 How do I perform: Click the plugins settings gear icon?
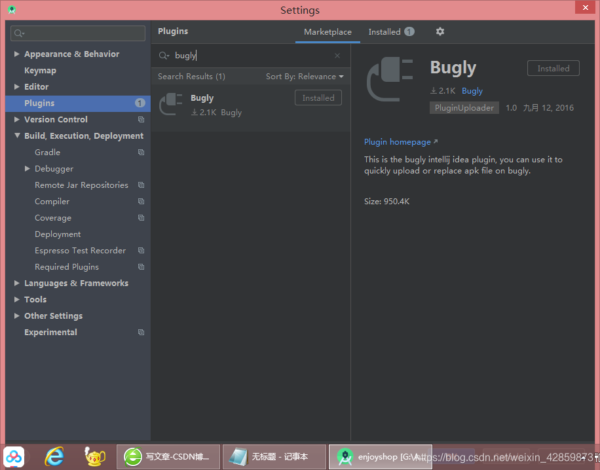coord(440,31)
